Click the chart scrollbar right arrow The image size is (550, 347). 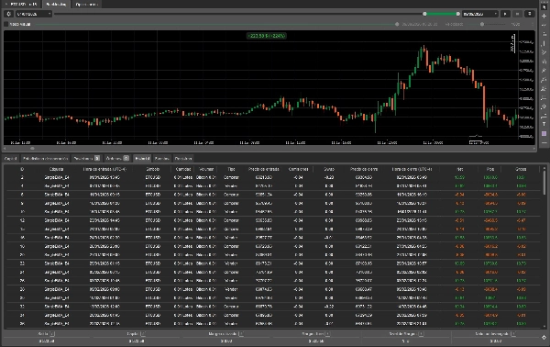[x=533, y=149]
